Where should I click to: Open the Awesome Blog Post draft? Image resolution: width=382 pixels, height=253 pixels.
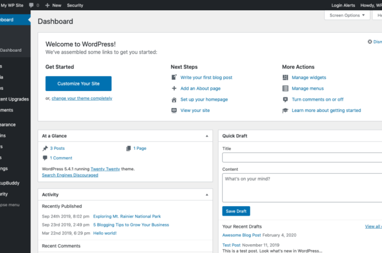tap(242, 235)
